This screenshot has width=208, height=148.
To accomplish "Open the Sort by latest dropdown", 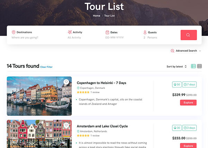I will click(176, 66).
